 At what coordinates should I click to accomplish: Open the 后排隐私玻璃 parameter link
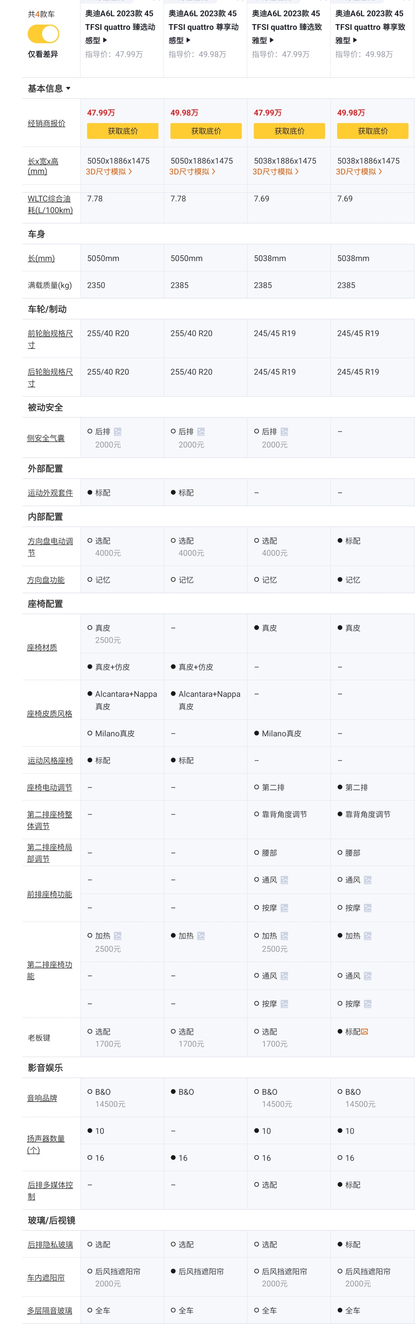[x=50, y=1245]
